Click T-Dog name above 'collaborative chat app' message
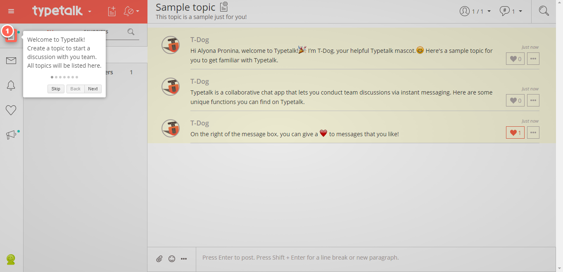The height and width of the screenshot is (272, 563). [x=200, y=82]
